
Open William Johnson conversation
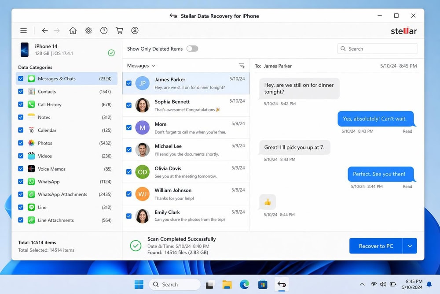point(186,194)
